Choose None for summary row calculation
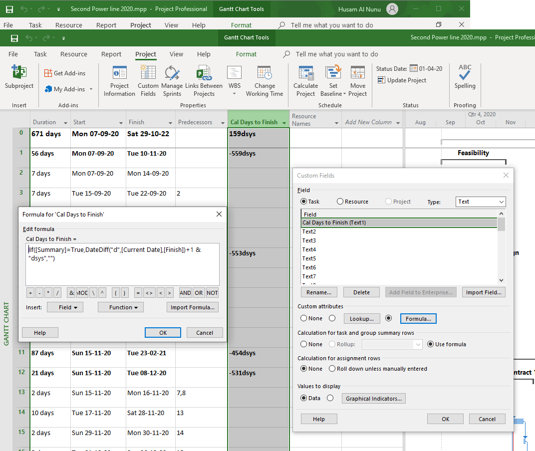This screenshot has width=535, height=451. [x=303, y=344]
